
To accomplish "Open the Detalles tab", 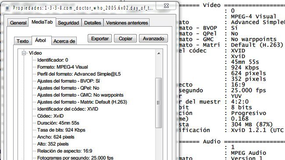I will (x=93, y=23).
